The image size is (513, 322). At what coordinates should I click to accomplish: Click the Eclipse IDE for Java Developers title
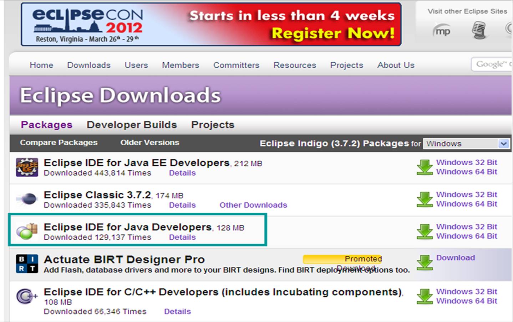(128, 227)
